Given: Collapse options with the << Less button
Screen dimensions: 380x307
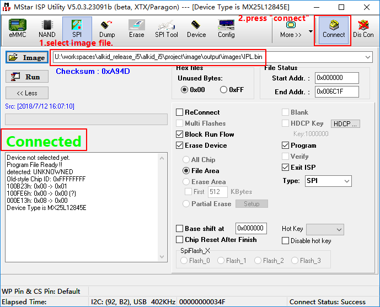Looking at the screenshot, I should (27, 93).
